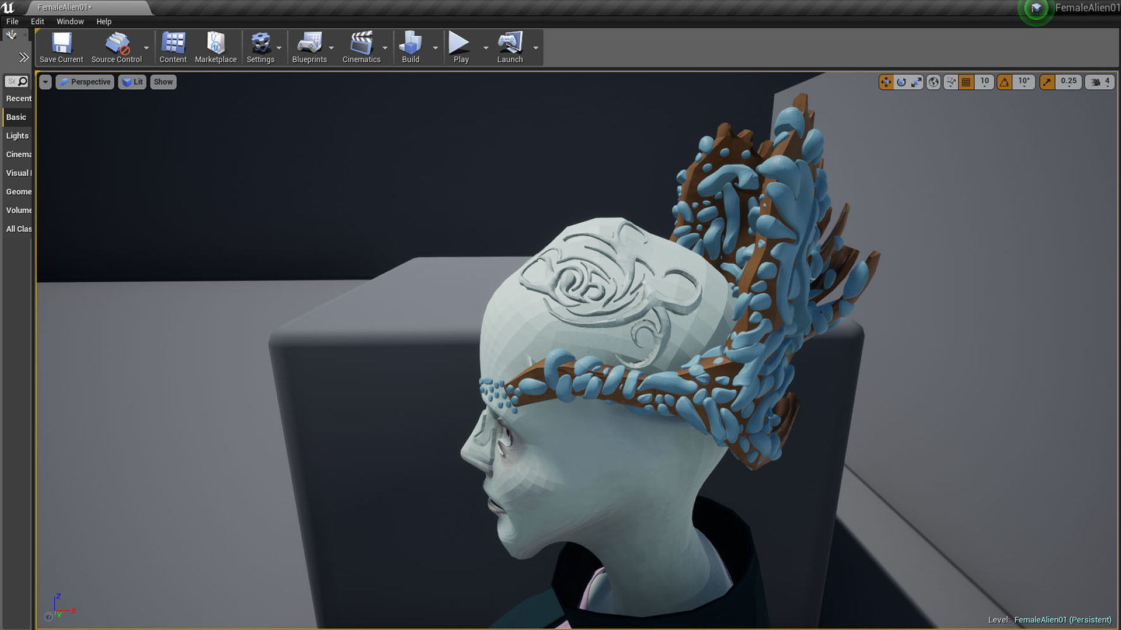
Task: Open Play options dropdown arrow
Action: click(x=486, y=48)
